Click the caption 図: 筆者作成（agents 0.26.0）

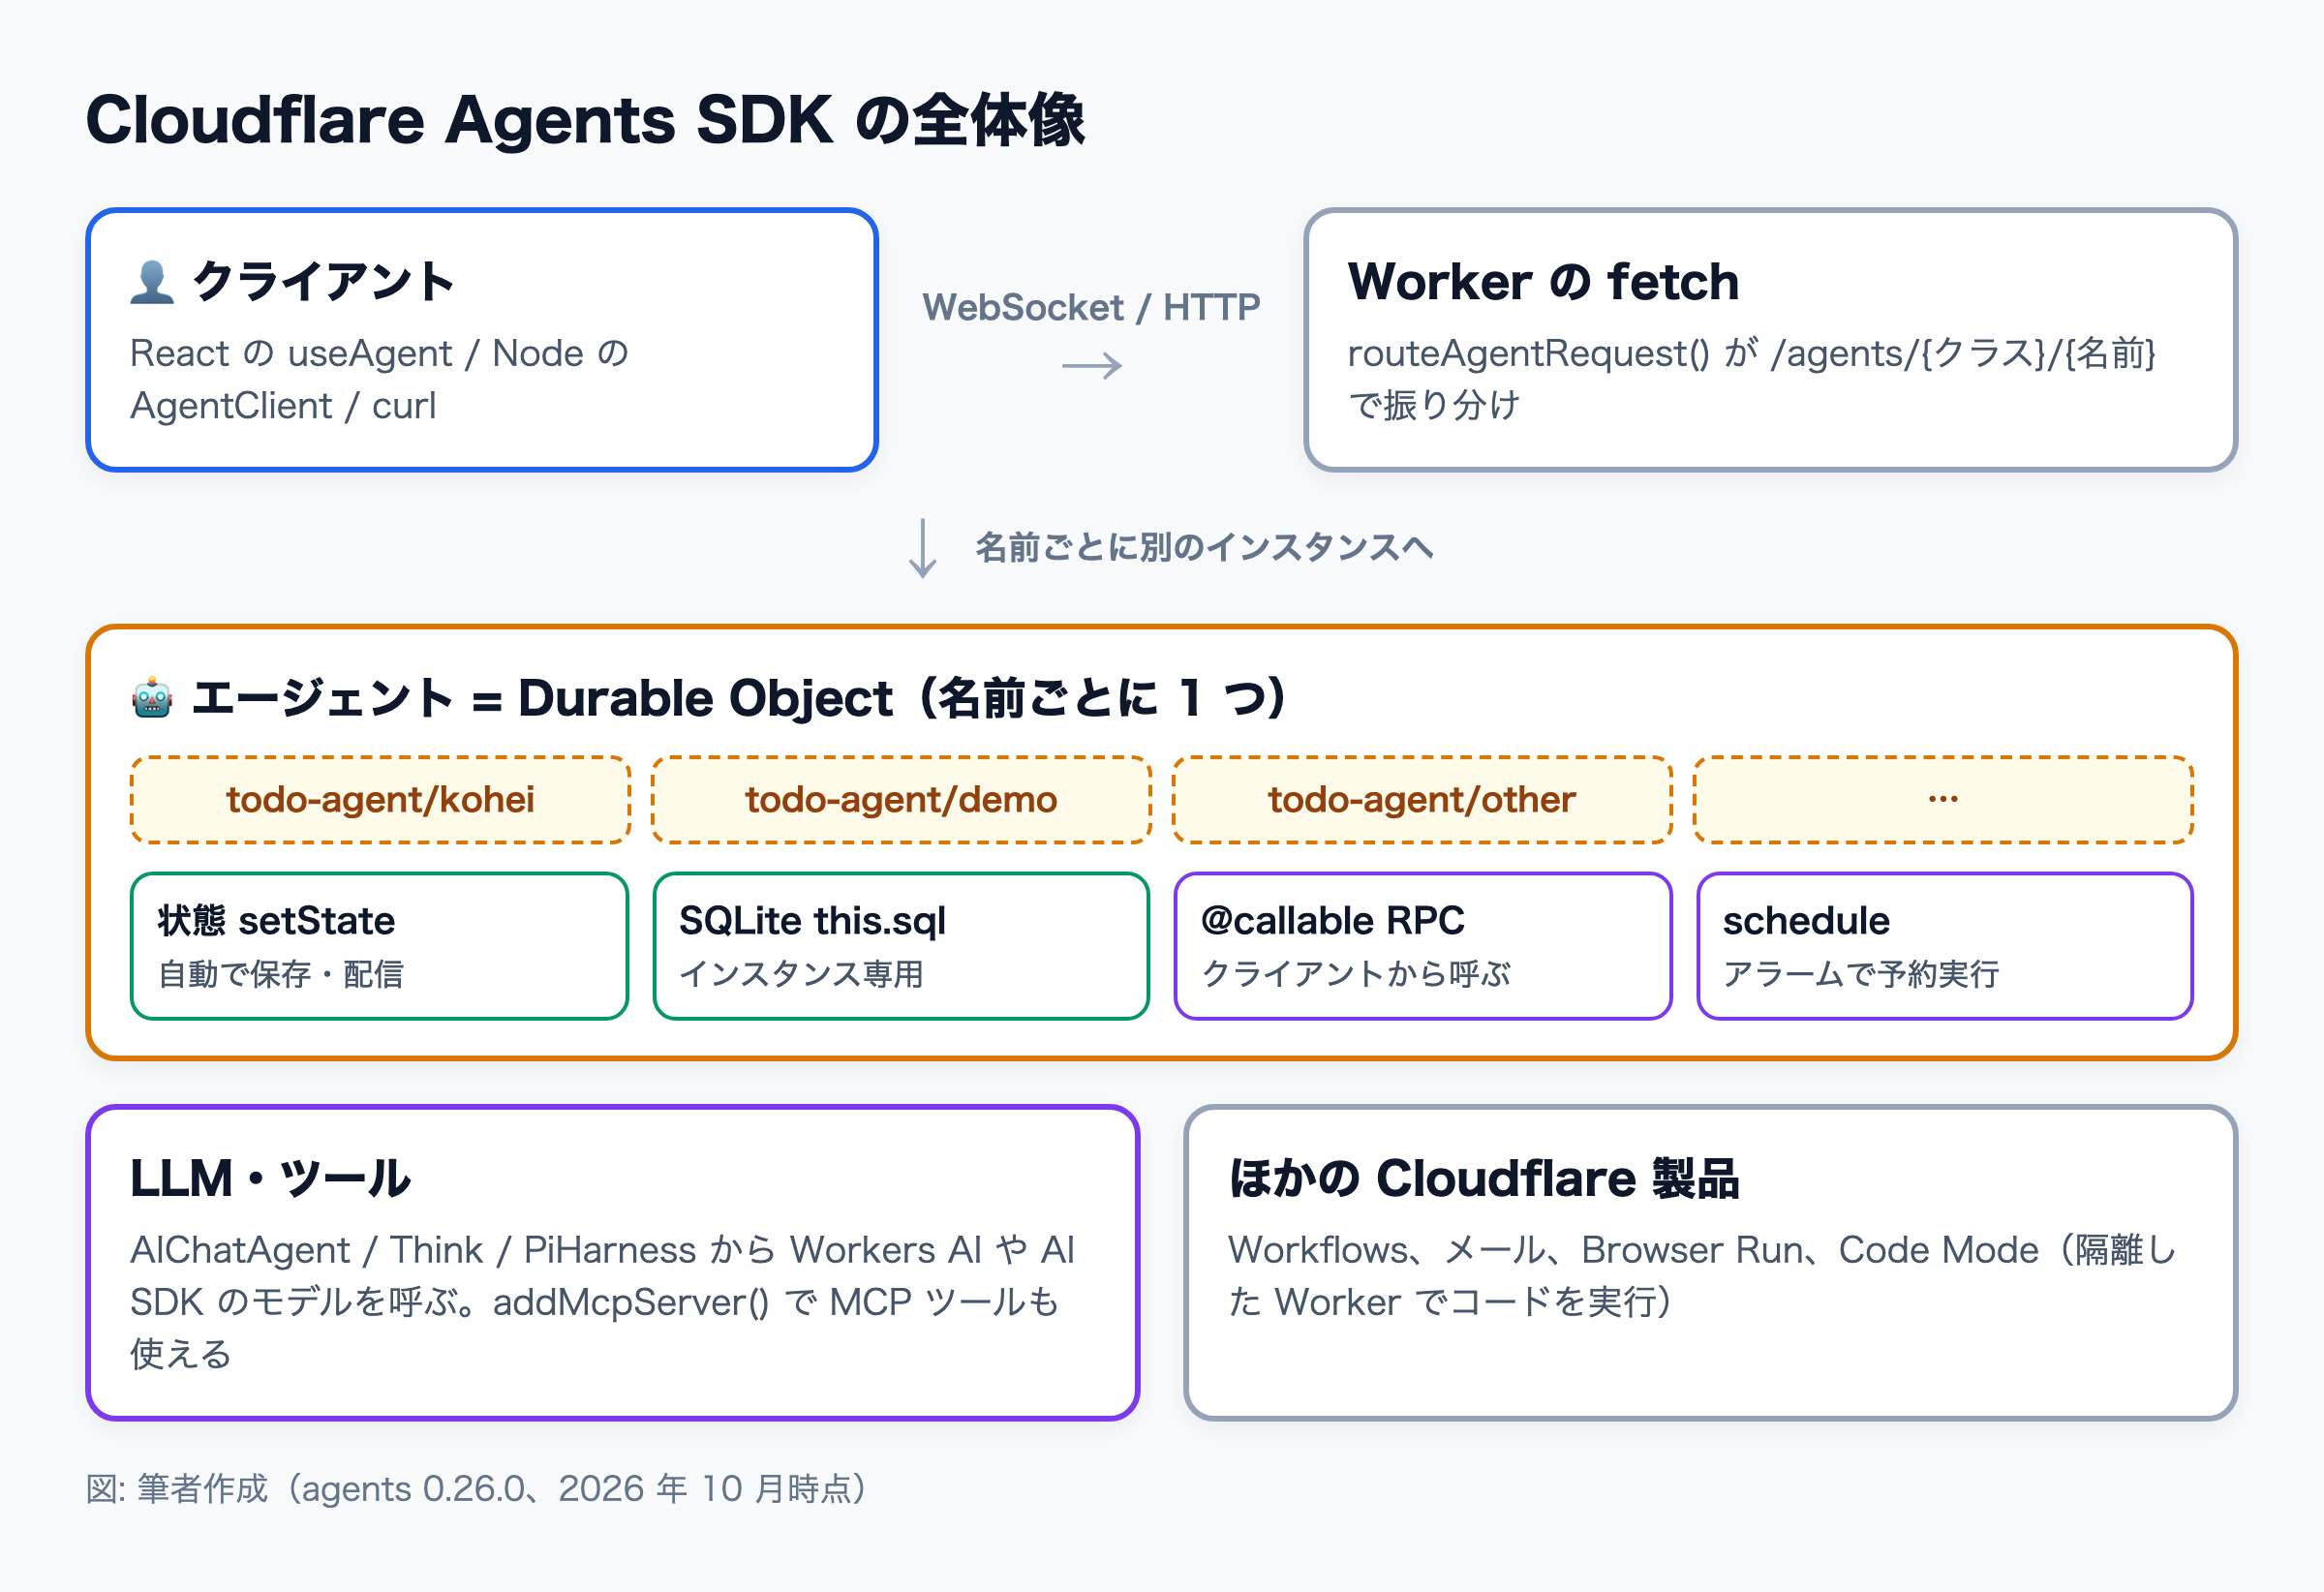pos(476,1489)
